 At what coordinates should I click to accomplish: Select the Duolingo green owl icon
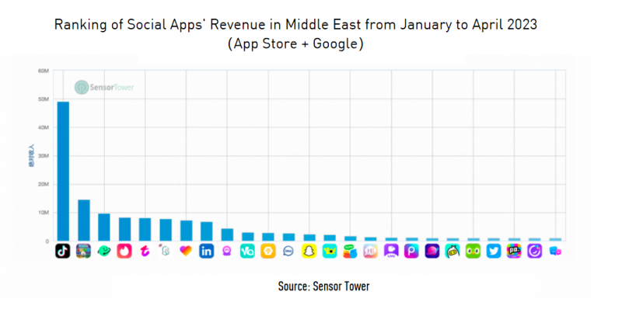click(x=473, y=251)
